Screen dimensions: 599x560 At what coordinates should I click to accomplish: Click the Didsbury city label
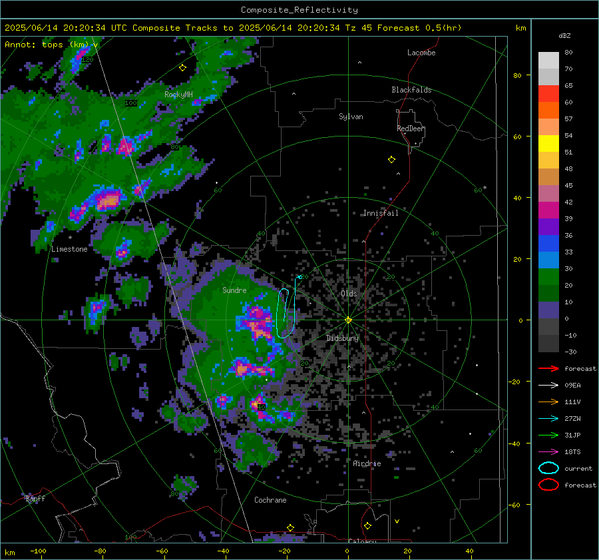(342, 338)
